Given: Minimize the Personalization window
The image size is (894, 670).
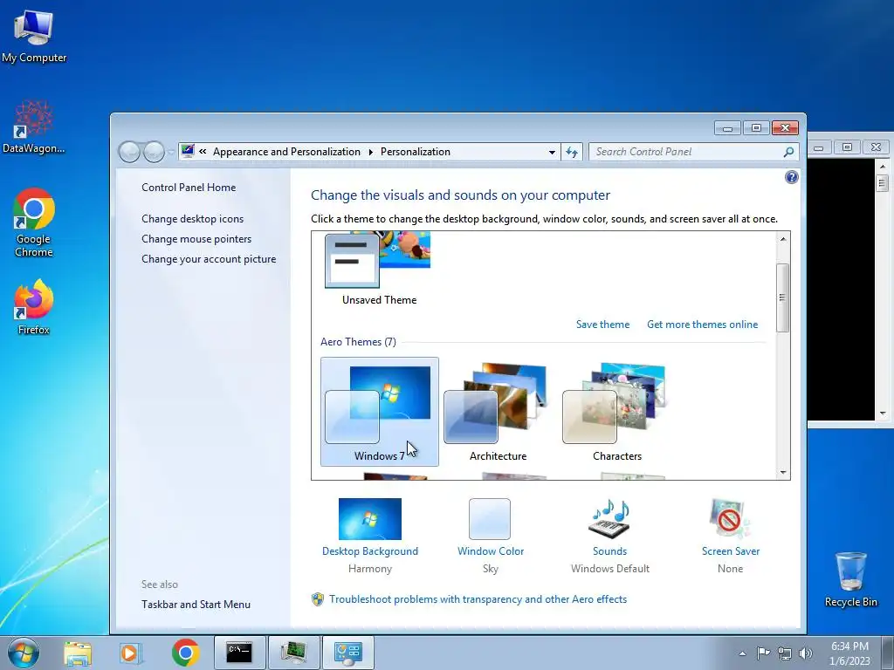Looking at the screenshot, I should (x=727, y=128).
